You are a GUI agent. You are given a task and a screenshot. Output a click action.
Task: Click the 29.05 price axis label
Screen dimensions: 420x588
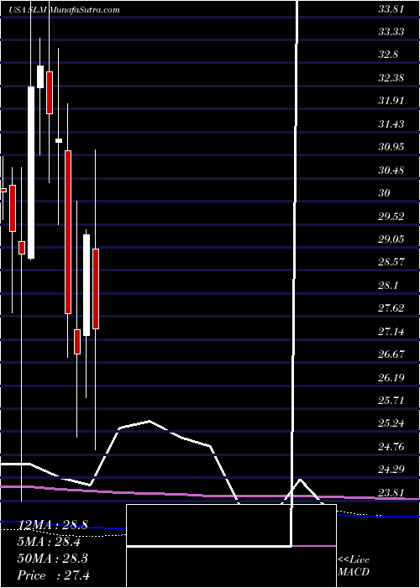click(x=391, y=239)
